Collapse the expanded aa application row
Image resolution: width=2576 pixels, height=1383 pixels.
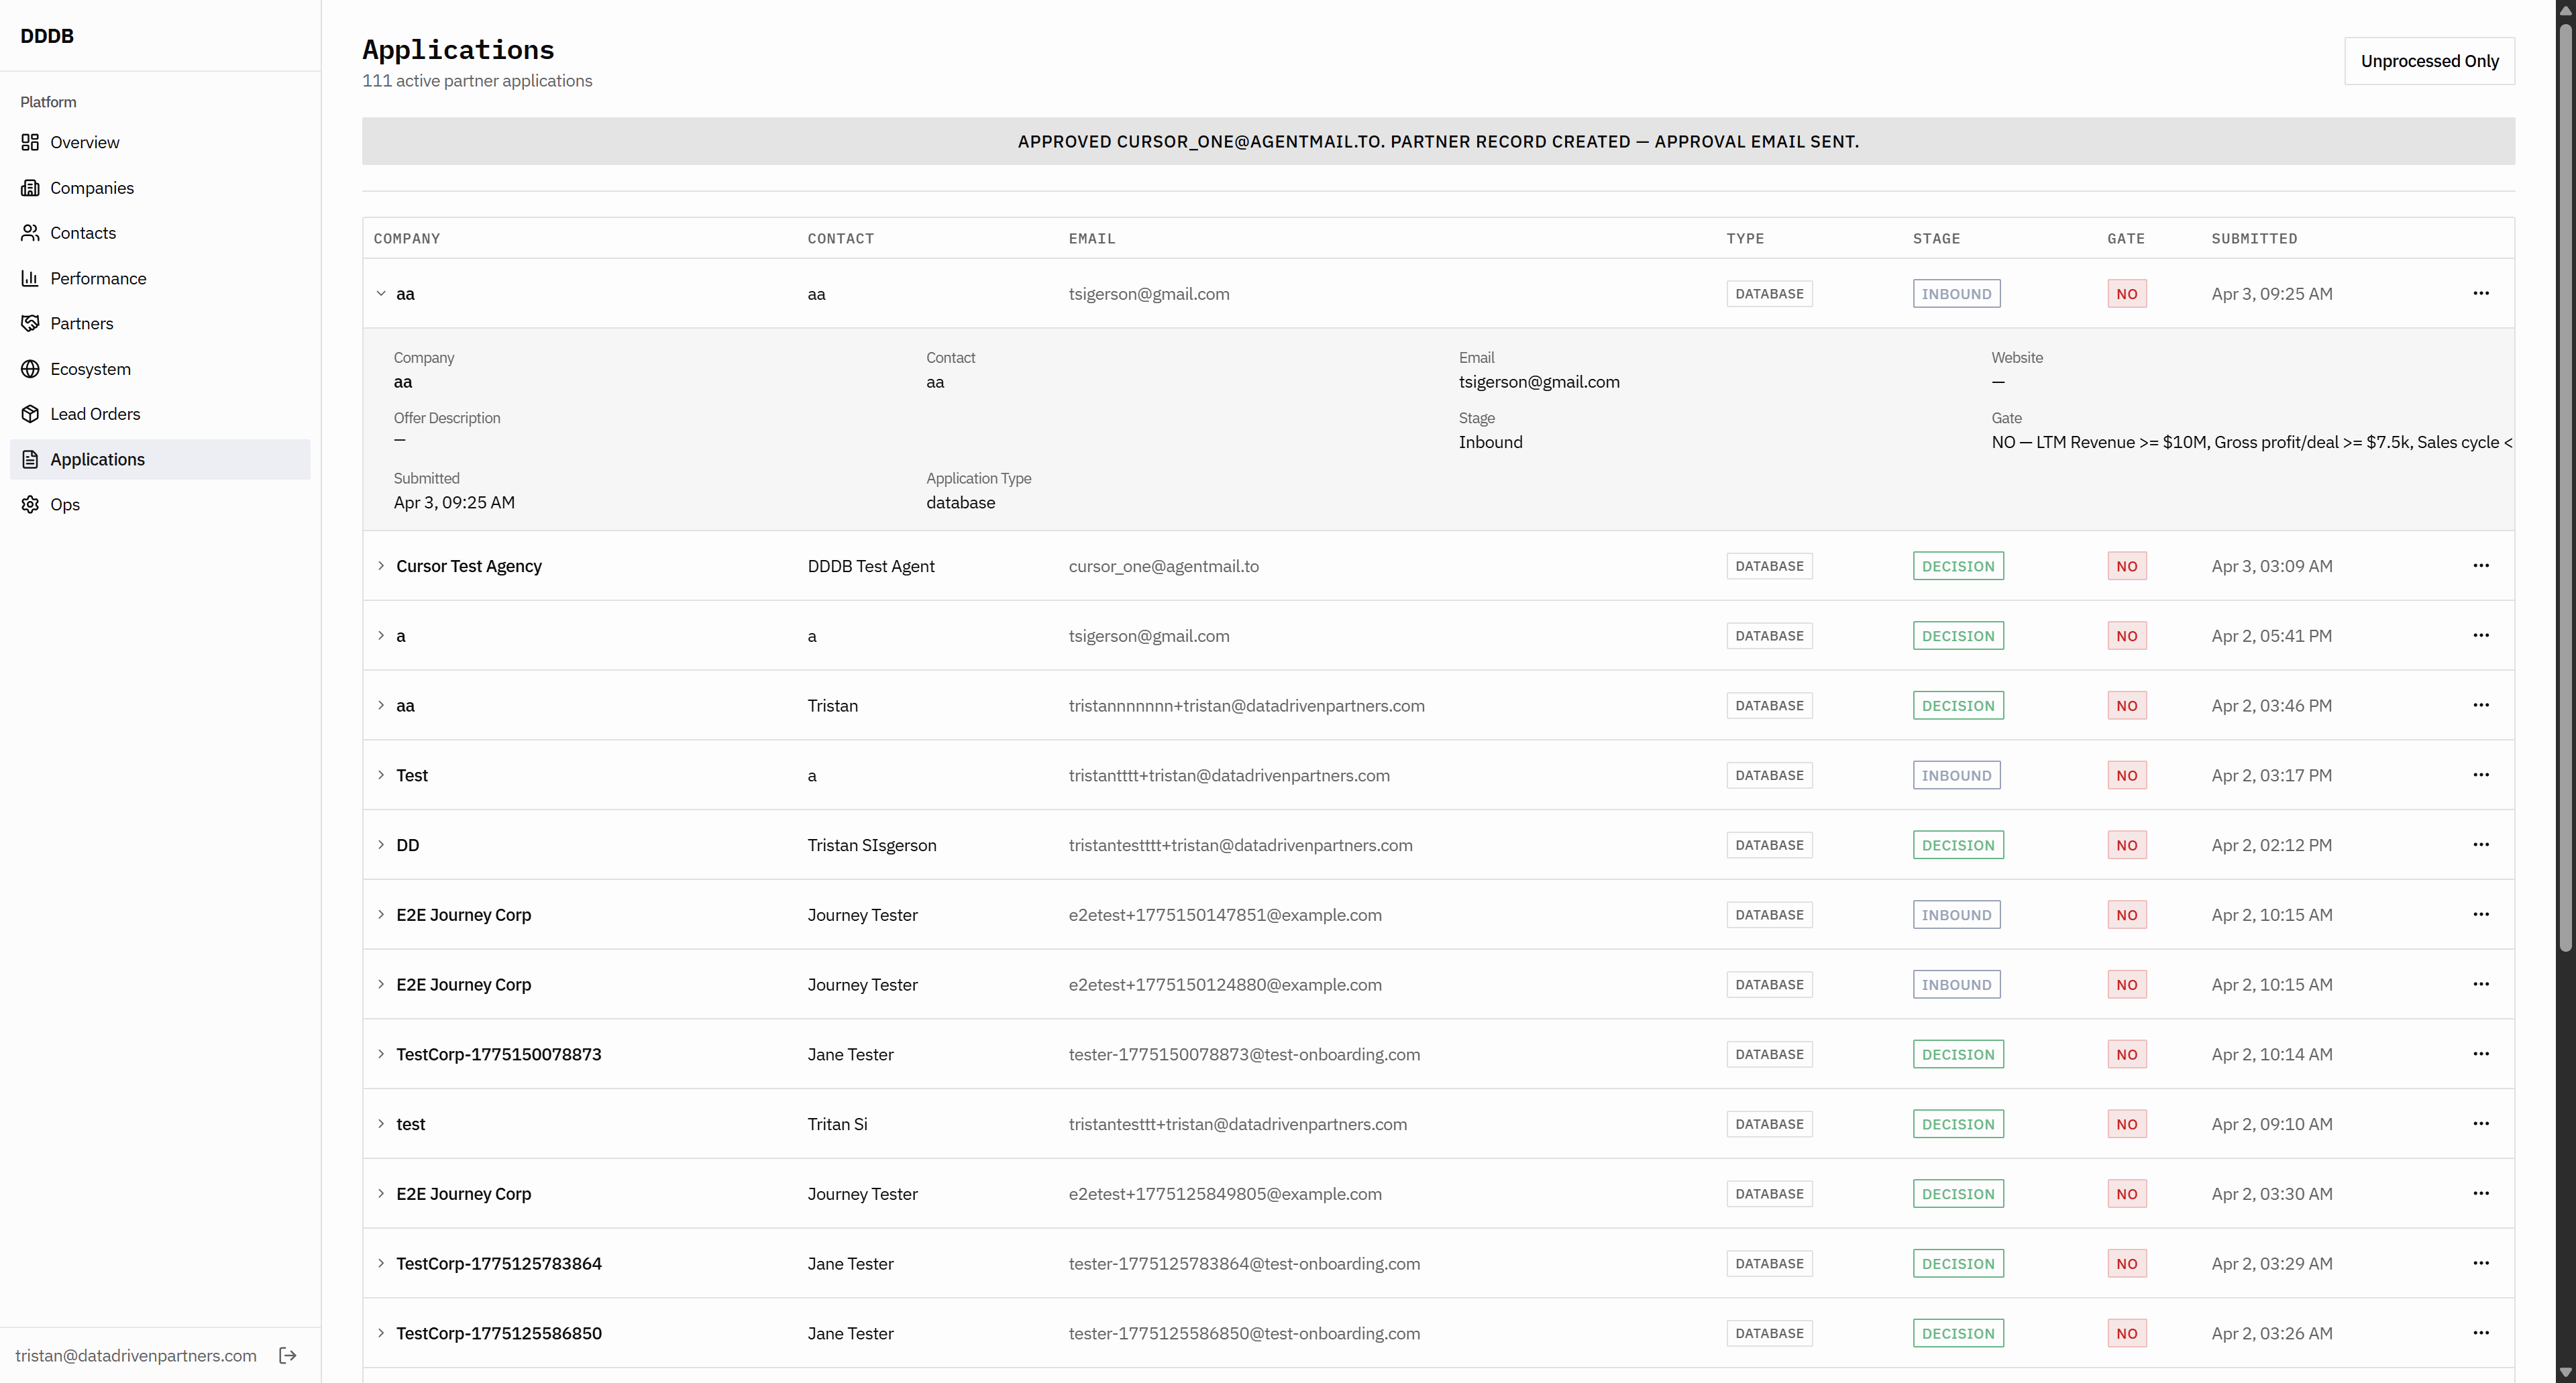(x=381, y=294)
